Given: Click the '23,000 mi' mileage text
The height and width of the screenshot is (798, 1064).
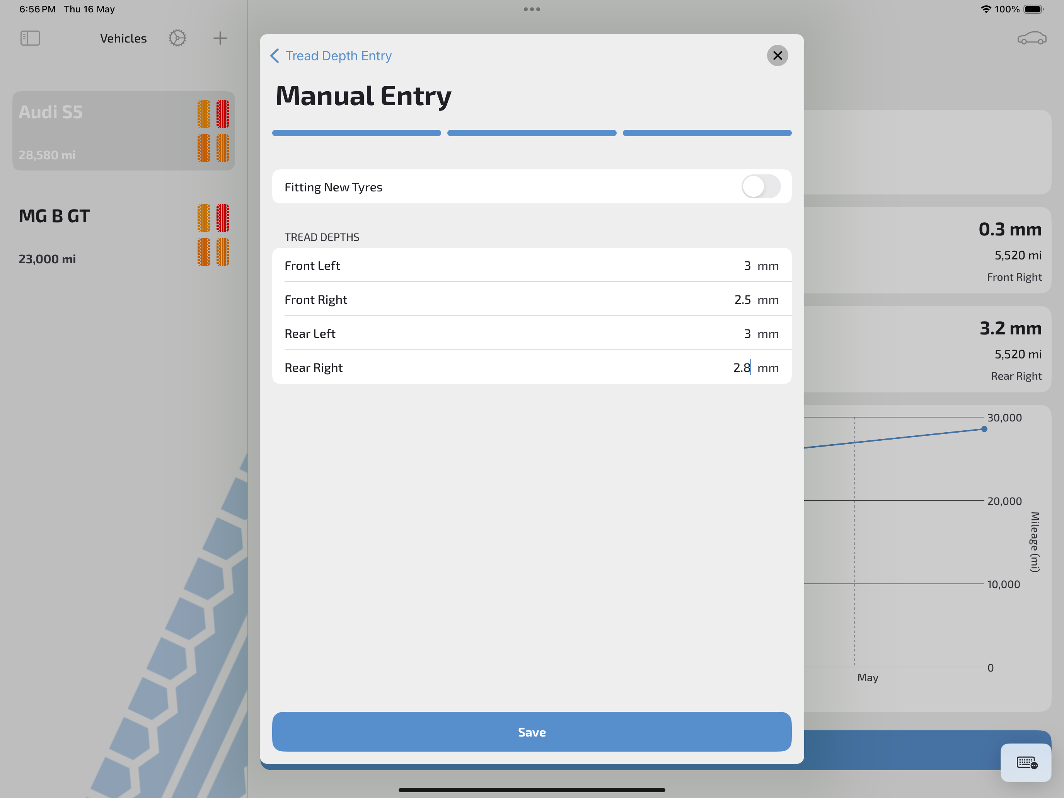Looking at the screenshot, I should tap(47, 259).
